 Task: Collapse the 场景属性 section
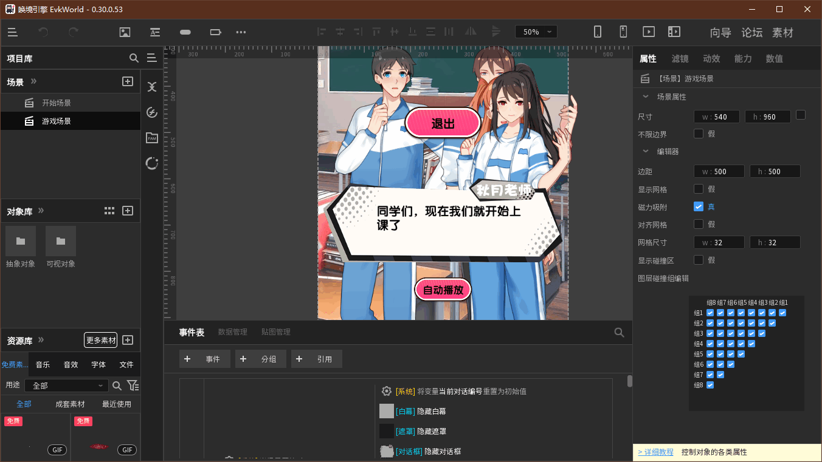tap(645, 97)
